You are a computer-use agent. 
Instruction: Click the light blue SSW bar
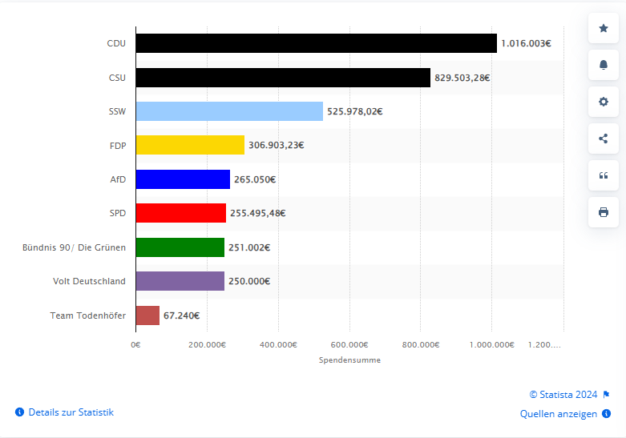pyautogui.click(x=229, y=111)
